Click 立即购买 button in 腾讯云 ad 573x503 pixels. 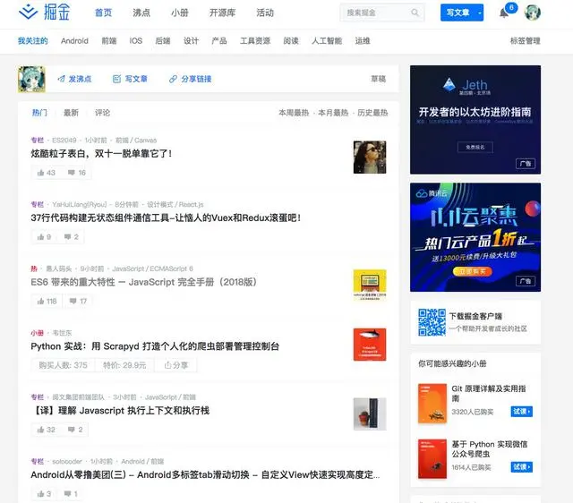coord(472,271)
